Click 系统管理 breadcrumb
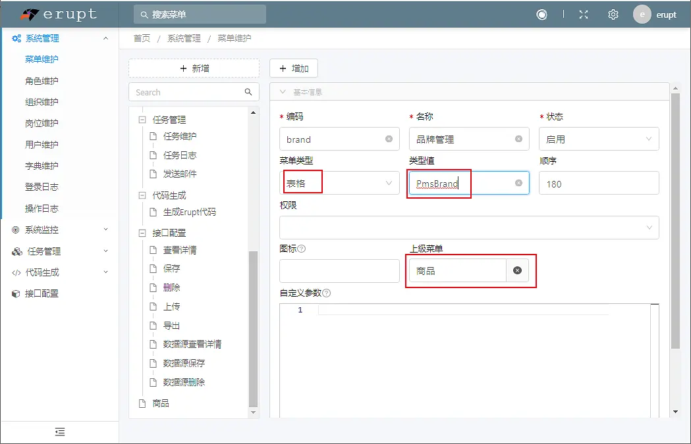Image resolution: width=691 pixels, height=444 pixels. [x=184, y=38]
